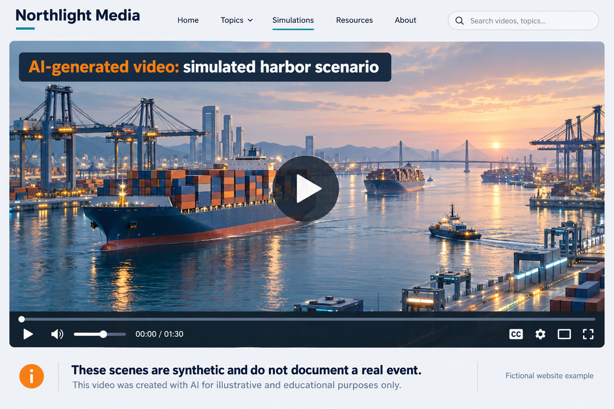Click the "These scenes are synthetic" heading
Image resolution: width=614 pixels, height=409 pixels.
(x=246, y=370)
